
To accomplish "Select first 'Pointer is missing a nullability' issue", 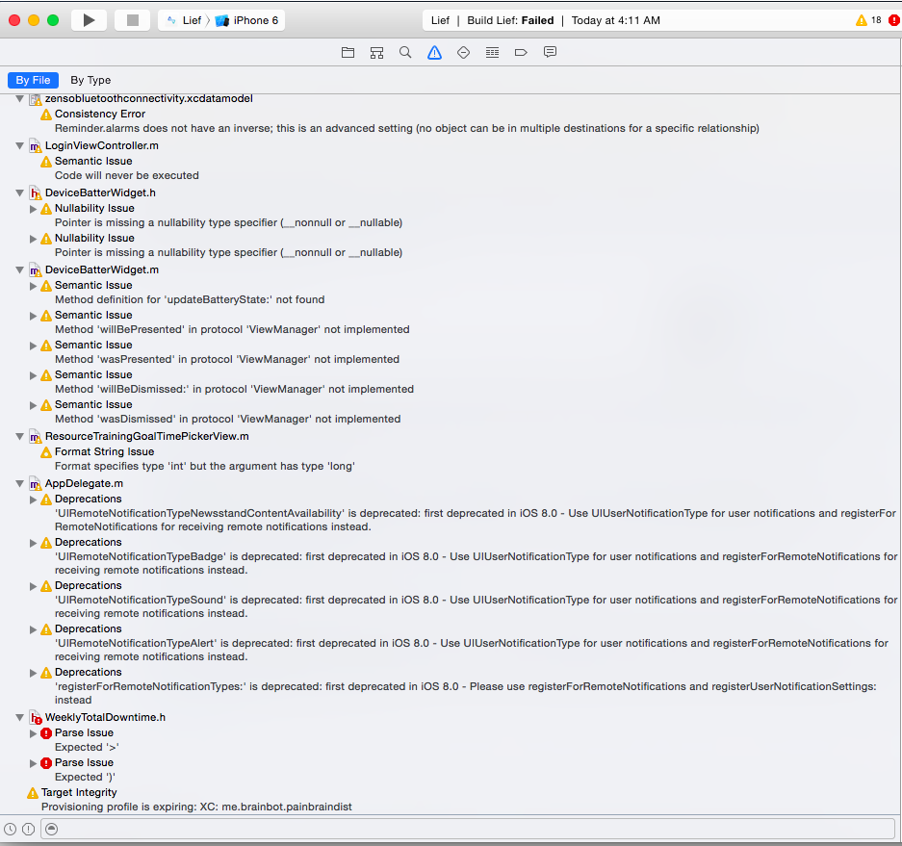I will coord(228,222).
